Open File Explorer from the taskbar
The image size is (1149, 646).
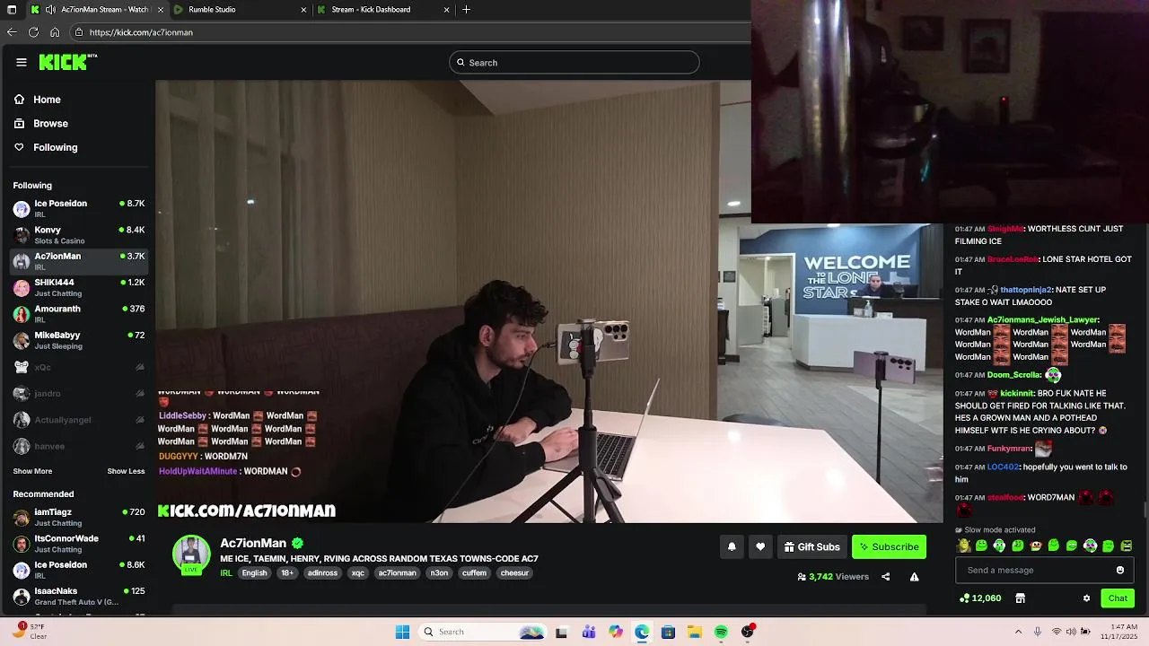tap(695, 632)
